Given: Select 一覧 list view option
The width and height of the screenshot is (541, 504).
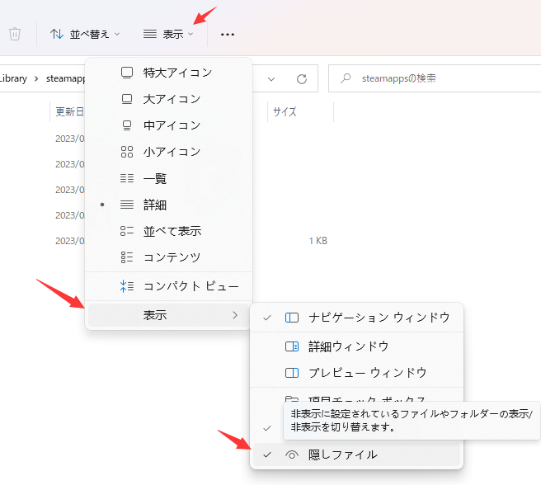Looking at the screenshot, I should tap(168, 178).
